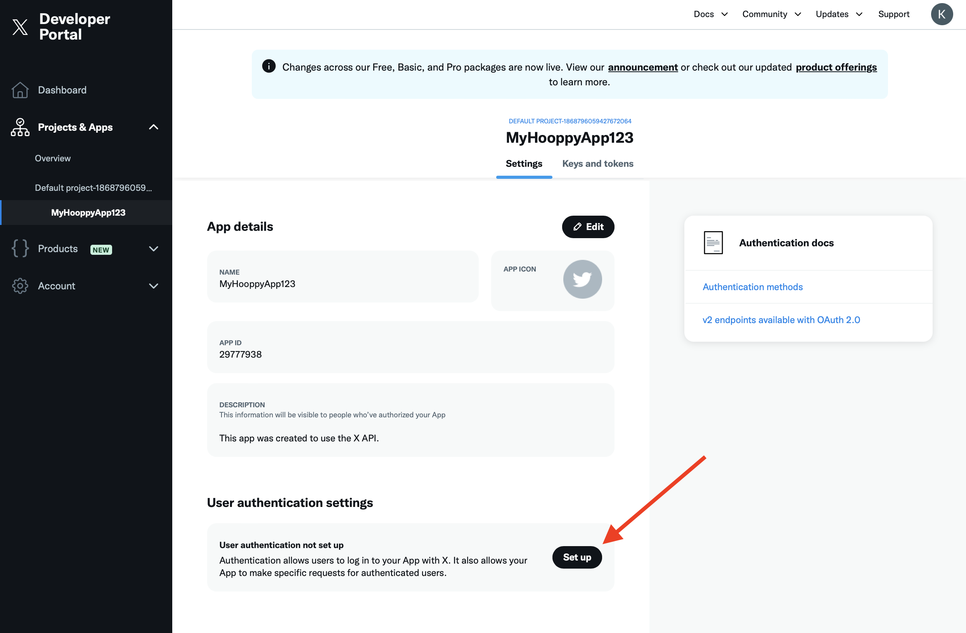This screenshot has height=633, width=966.
Task: Switch to Keys and tokens tab
Action: [597, 164]
